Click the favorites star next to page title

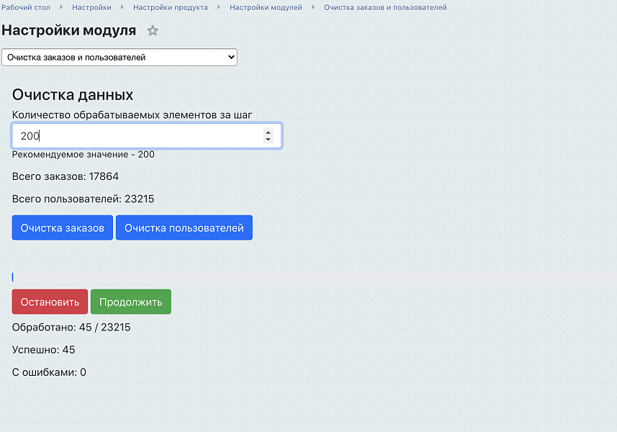tap(152, 31)
